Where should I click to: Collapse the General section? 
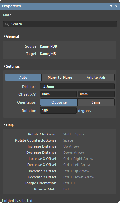[4, 36]
